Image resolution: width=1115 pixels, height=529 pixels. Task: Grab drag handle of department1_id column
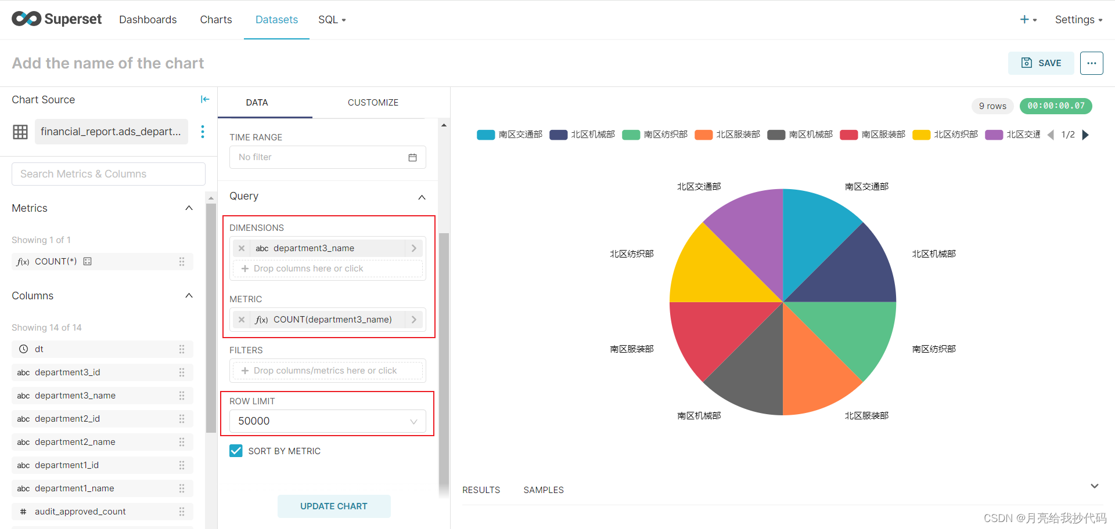(182, 465)
